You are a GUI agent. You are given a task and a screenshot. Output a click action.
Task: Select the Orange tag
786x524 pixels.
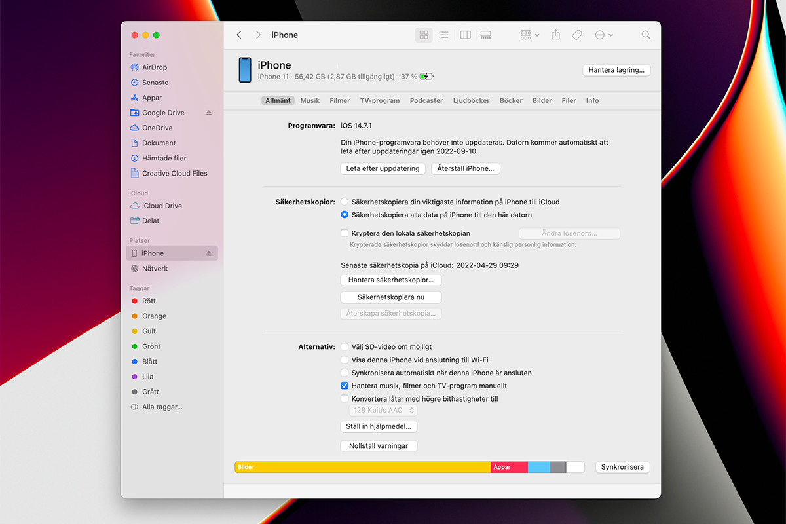[154, 316]
